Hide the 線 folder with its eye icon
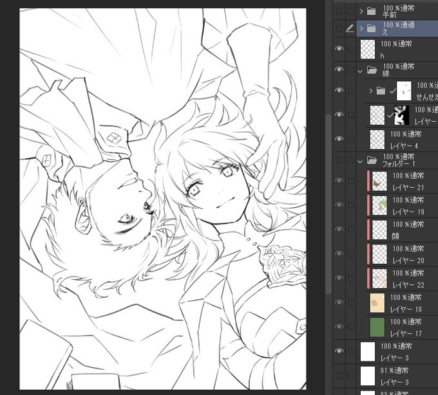This screenshot has width=438, height=395. point(339,69)
